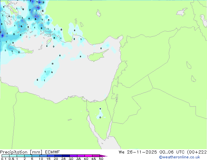Click the 30–35 mm purple legend swatch

tap(73, 156)
